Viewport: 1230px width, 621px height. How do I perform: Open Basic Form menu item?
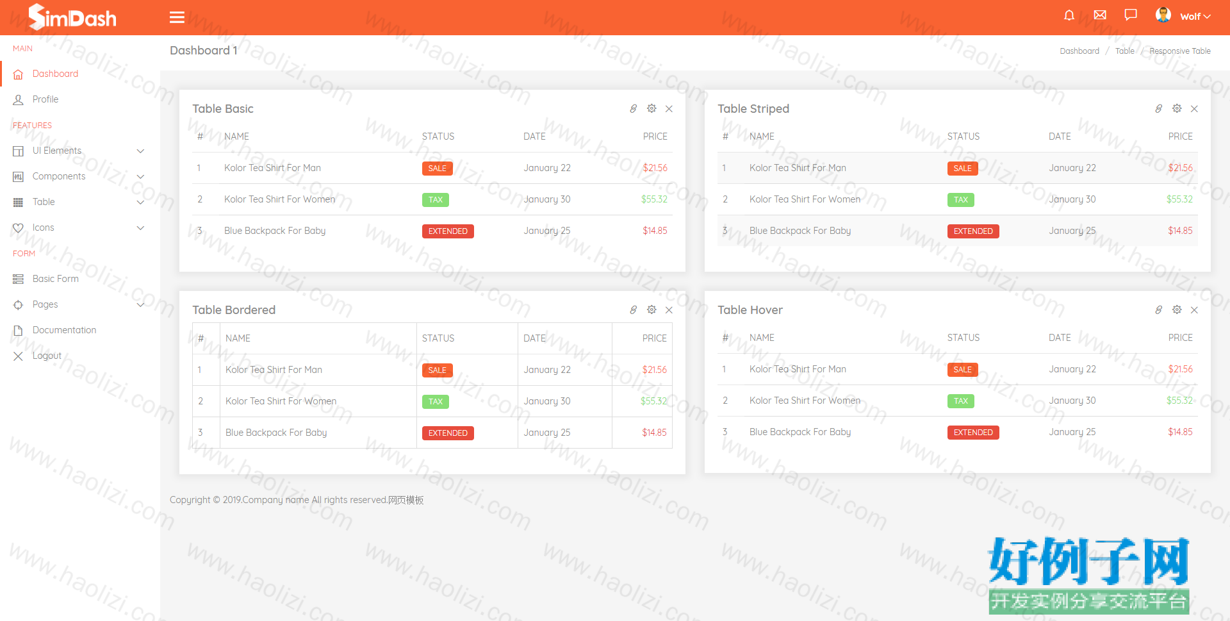(56, 279)
